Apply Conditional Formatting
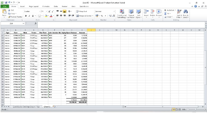207x113 pixels. tap(122, 14)
